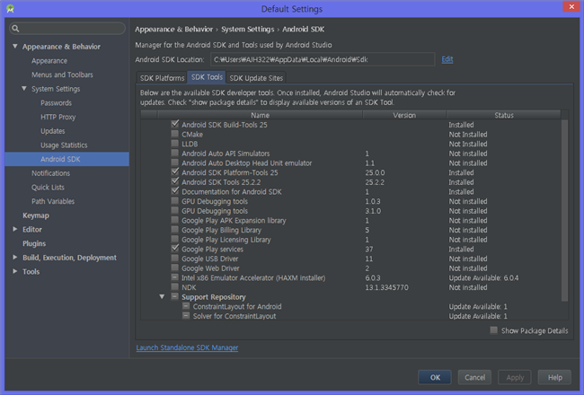Click the settings search field

[67, 29]
